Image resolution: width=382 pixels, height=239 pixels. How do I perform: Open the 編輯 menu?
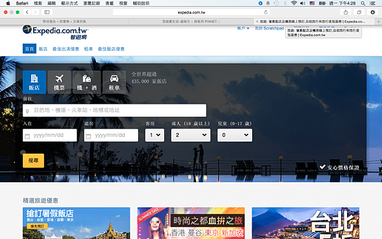click(52, 3)
